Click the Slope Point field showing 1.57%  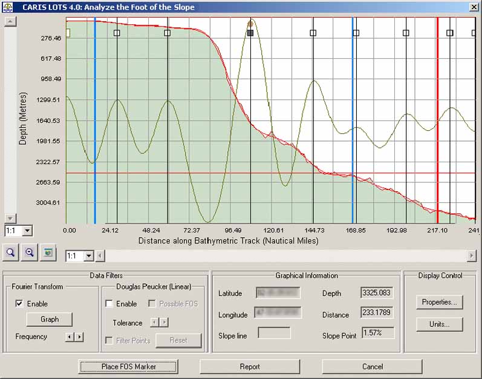[378, 333]
